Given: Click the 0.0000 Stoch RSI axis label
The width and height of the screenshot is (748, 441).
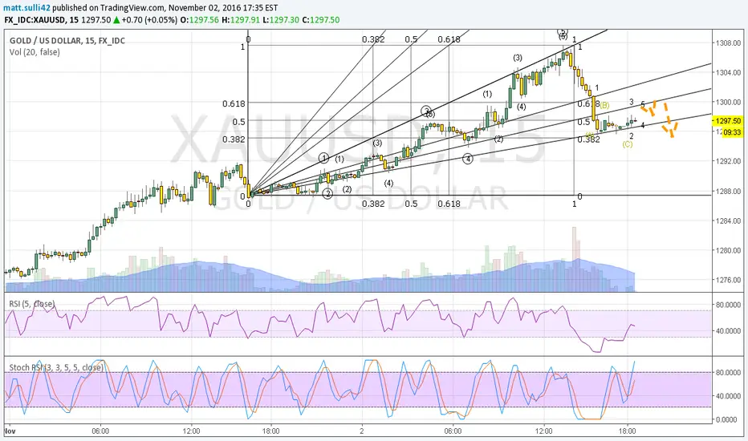Looking at the screenshot, I should 727,419.
